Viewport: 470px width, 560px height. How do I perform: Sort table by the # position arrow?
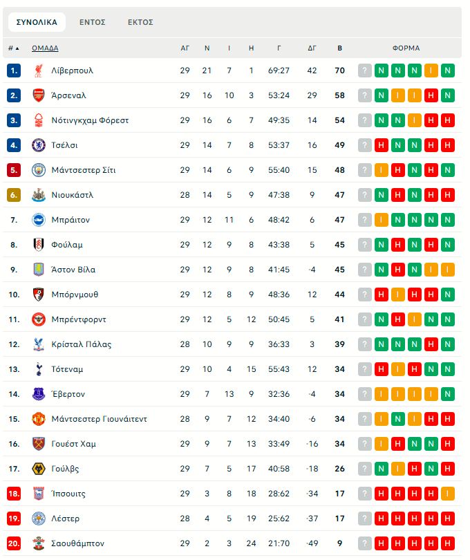tap(17, 48)
